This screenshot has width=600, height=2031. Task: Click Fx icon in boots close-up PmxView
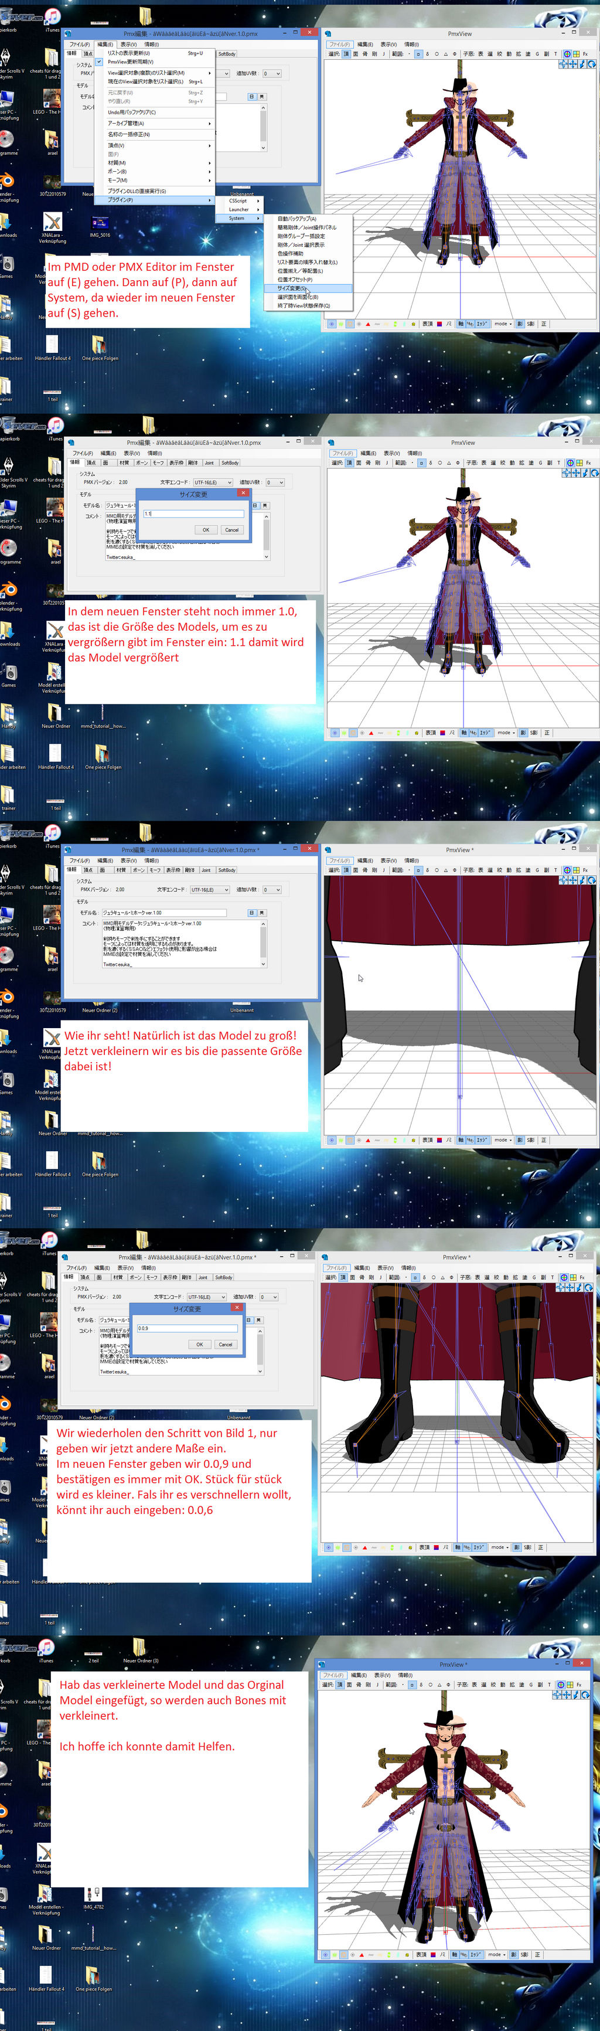point(582,1277)
